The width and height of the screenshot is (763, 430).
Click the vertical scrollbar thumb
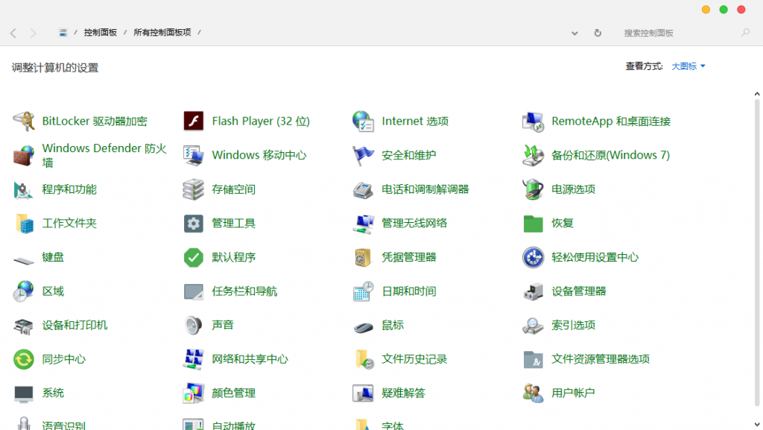757,253
